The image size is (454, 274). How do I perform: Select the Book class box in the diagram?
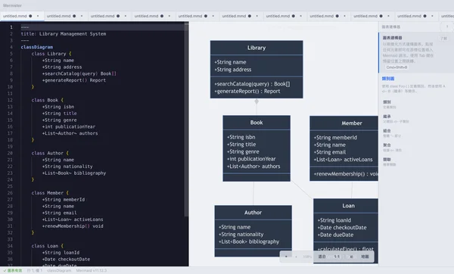coord(257,148)
